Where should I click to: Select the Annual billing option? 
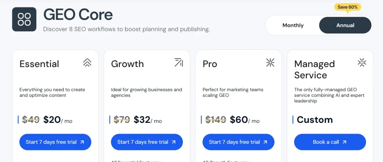click(345, 25)
